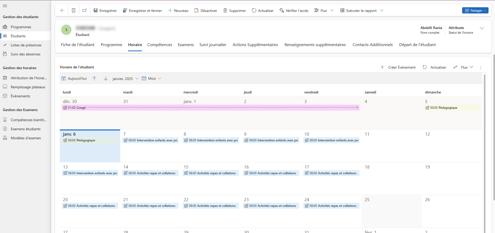Switch to Compétences tab
495x233 pixels.
(x=160, y=45)
